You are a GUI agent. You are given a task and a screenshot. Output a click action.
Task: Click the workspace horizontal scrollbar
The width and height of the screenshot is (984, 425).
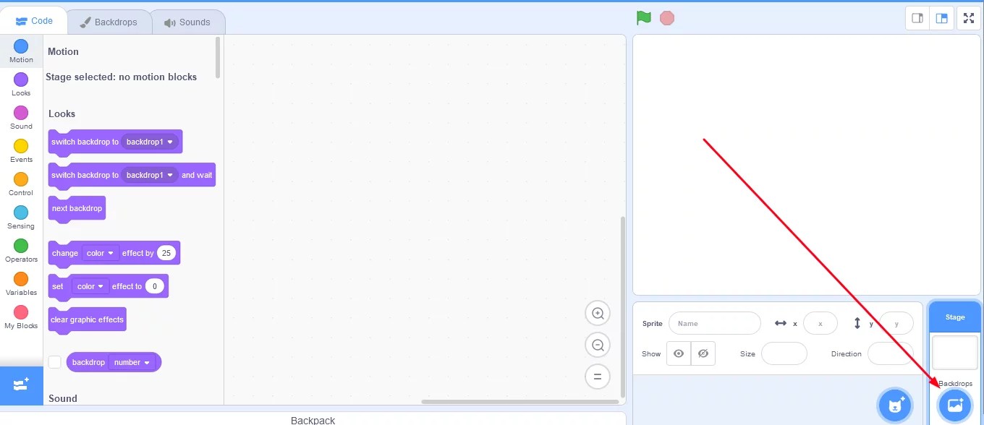(x=519, y=401)
